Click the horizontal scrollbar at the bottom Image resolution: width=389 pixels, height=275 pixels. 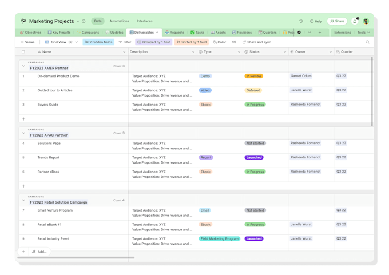pos(76,257)
